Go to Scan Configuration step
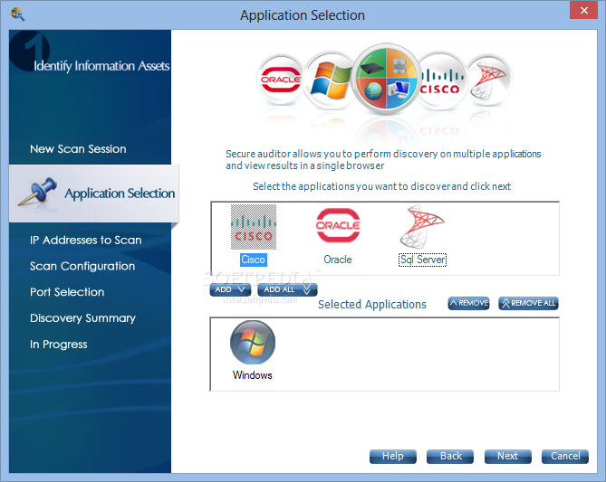The image size is (606, 482). [x=82, y=266]
